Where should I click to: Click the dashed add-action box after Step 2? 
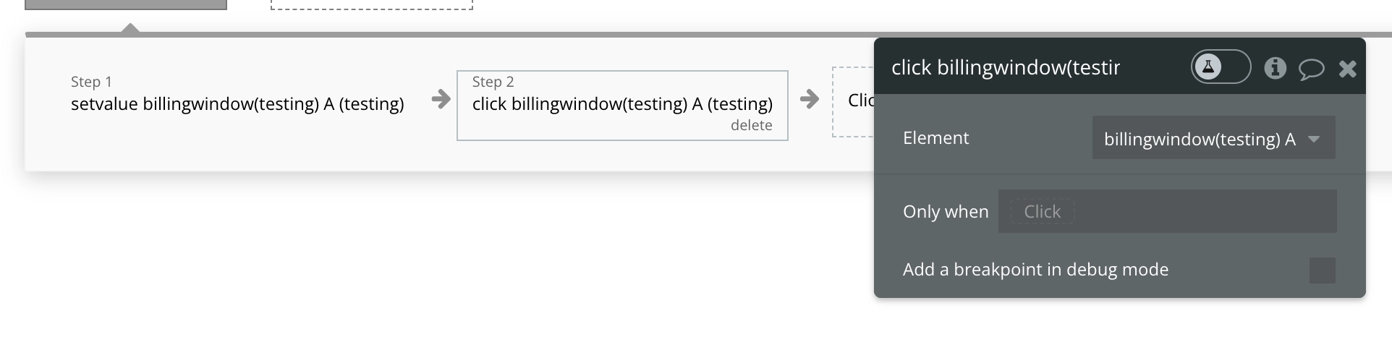854,101
